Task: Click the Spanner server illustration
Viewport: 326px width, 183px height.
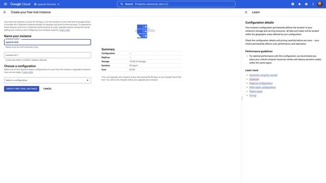Action: [145, 32]
